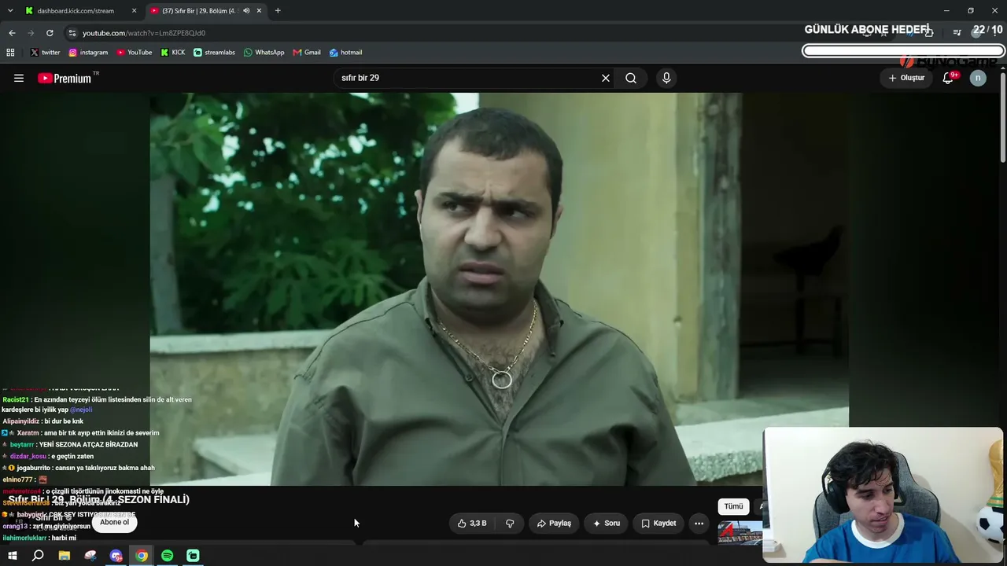Screen dimensions: 1007x566
Task: Reload the YouTube page
Action: (x=50, y=33)
